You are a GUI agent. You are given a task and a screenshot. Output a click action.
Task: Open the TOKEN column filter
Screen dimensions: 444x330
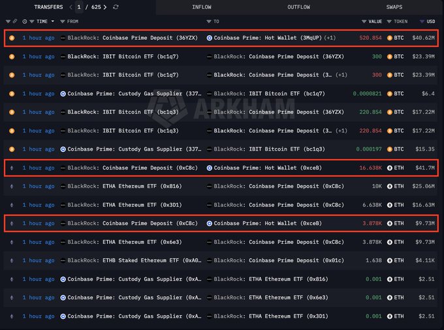(x=389, y=22)
